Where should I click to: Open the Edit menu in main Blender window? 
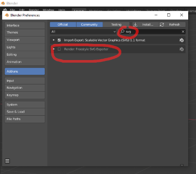click(22, 10)
